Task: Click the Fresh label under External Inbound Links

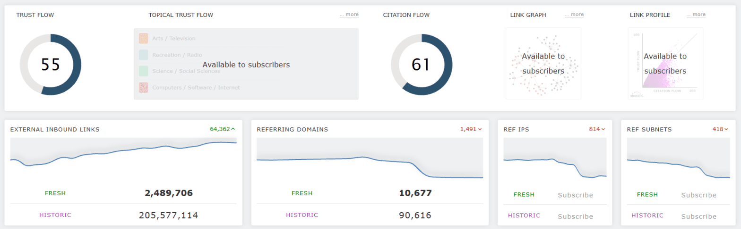Action: point(55,193)
